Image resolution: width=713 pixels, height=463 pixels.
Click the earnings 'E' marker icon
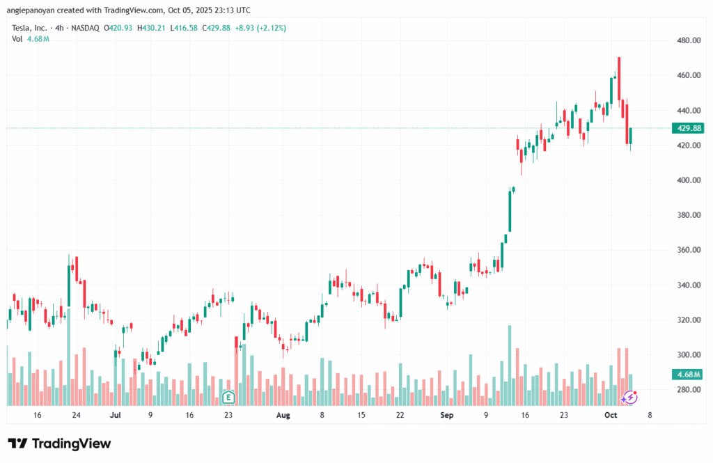pyautogui.click(x=227, y=397)
